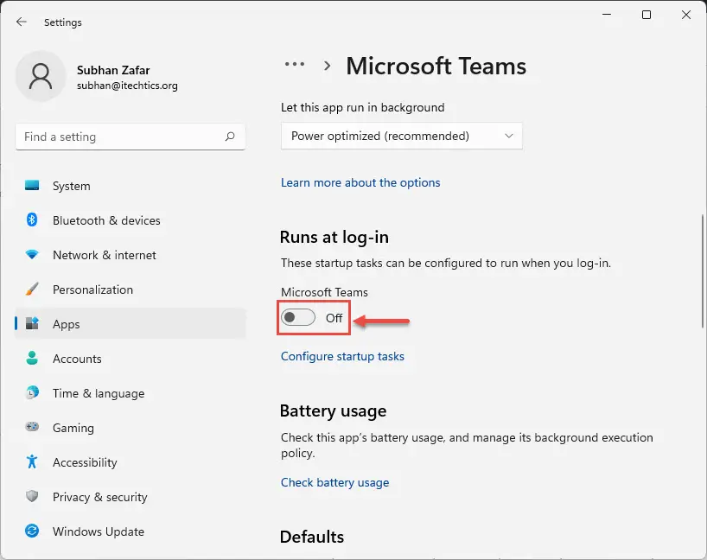Open Time & language settings
The height and width of the screenshot is (560, 707).
(131, 393)
